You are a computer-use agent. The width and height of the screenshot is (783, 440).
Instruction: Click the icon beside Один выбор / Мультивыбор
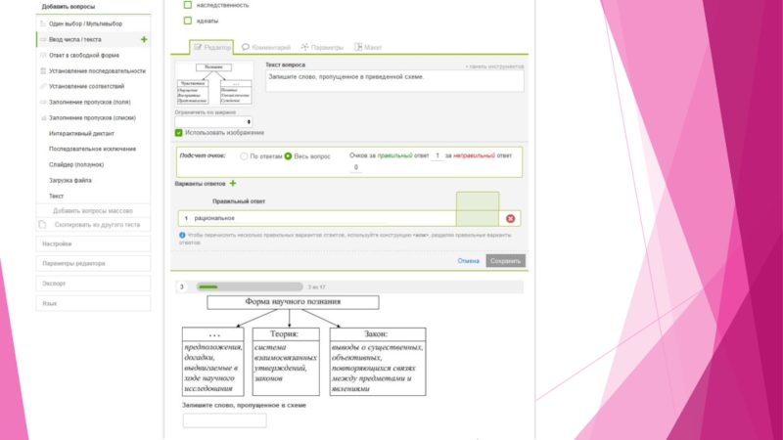[43, 23]
